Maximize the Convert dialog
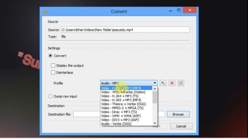Image resolution: width=248 pixels, height=139 pixels. point(179,10)
